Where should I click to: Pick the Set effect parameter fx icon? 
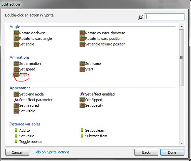click(16, 100)
